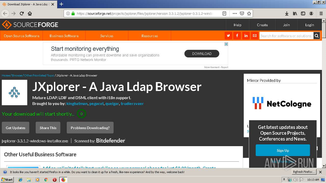Open SourceForge Twitter page
The height and width of the screenshot is (183, 326).
coord(228,36)
